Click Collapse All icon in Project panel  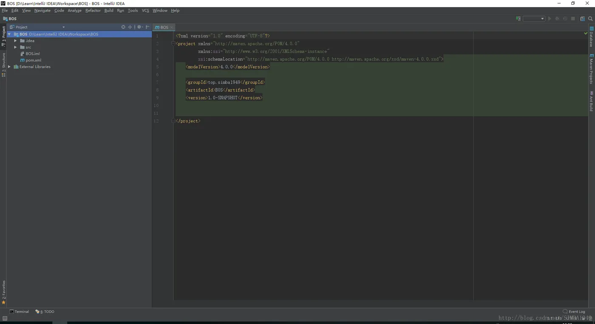pos(130,27)
